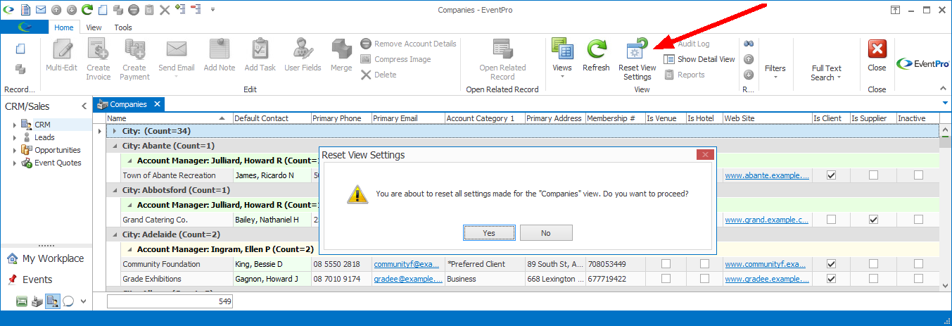
Task: Click the Reset View Settings ribbon button
Action: [637, 59]
